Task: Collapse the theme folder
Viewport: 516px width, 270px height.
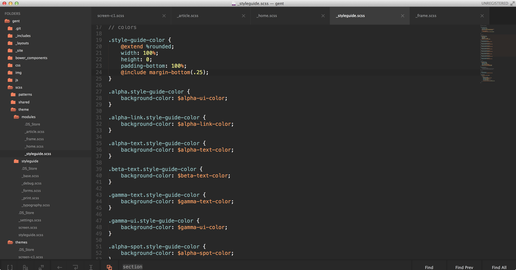Action: (13, 109)
